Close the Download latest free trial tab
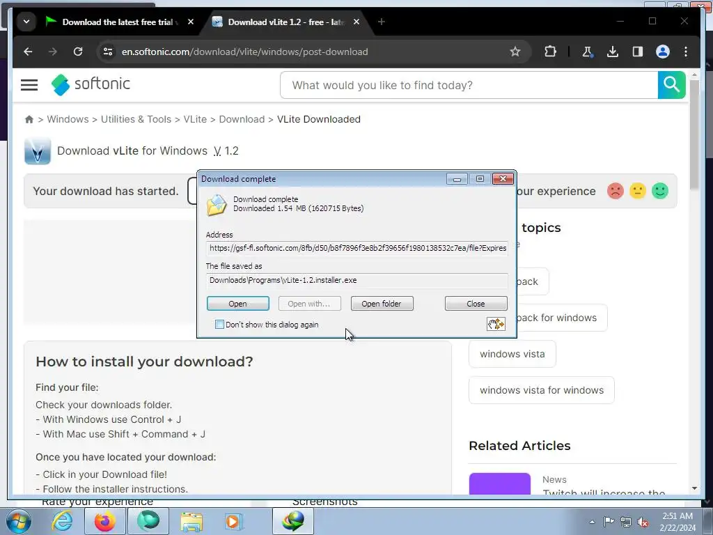 (191, 22)
